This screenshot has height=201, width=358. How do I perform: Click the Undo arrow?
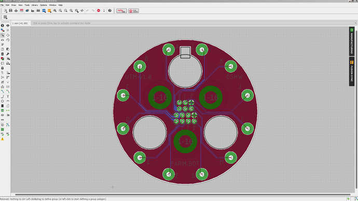click(88, 10)
